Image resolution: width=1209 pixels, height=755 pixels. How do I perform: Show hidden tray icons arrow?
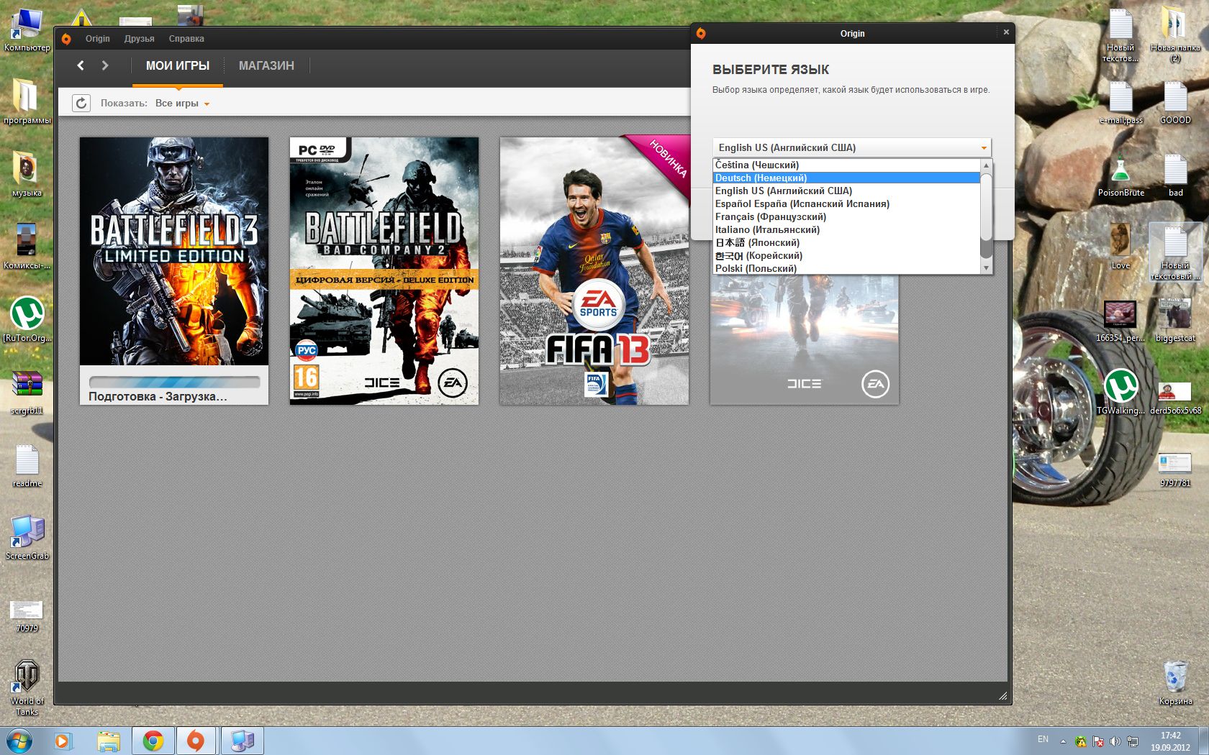click(1063, 741)
